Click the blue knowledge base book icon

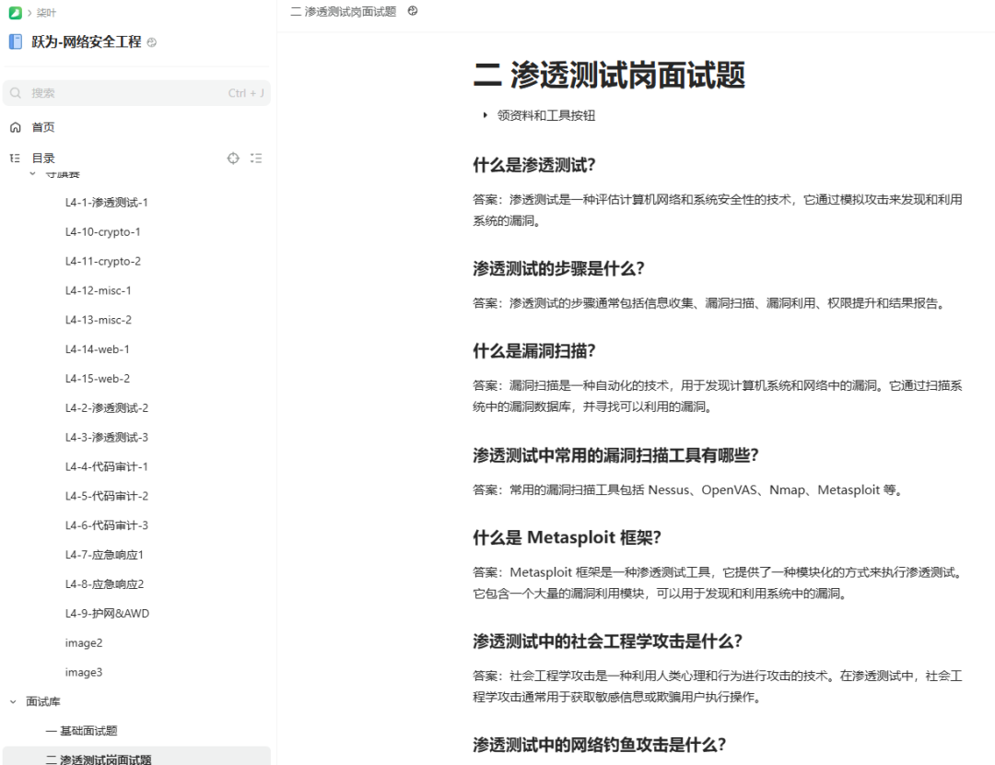16,41
